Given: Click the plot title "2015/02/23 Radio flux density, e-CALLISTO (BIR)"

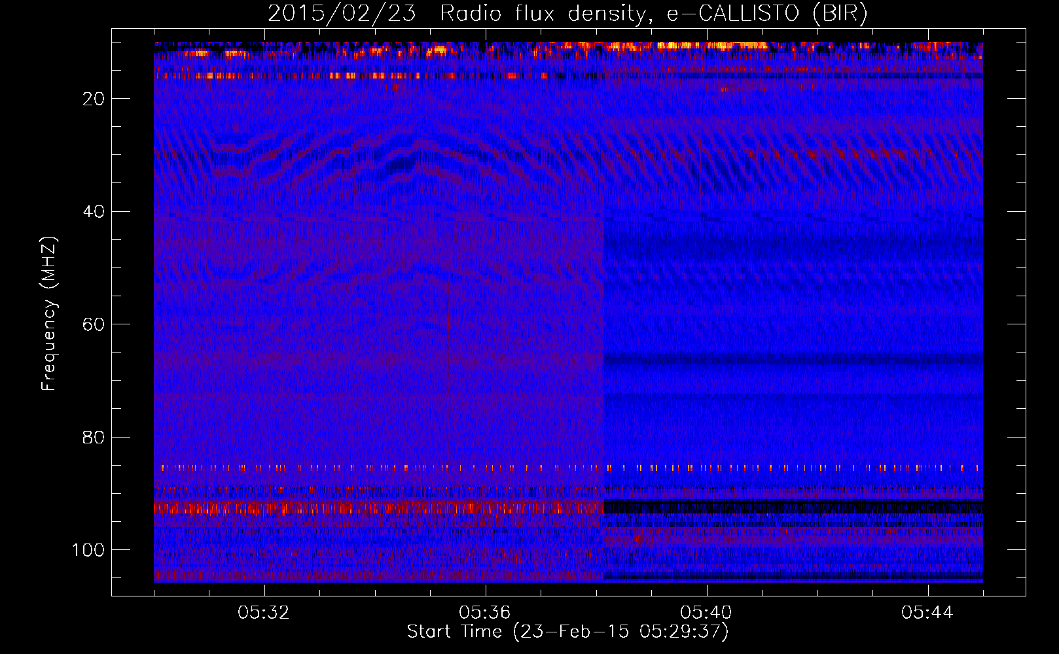Looking at the screenshot, I should click(567, 14).
